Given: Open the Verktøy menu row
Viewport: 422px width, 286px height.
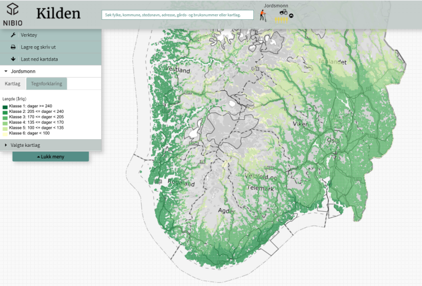Looking at the screenshot, I should [x=51, y=35].
